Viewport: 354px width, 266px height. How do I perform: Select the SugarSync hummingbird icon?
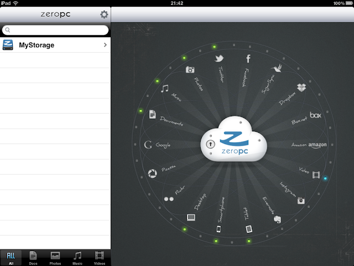[x=277, y=68]
